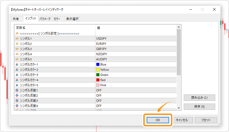Pick the Blue color swatch

[98, 64]
